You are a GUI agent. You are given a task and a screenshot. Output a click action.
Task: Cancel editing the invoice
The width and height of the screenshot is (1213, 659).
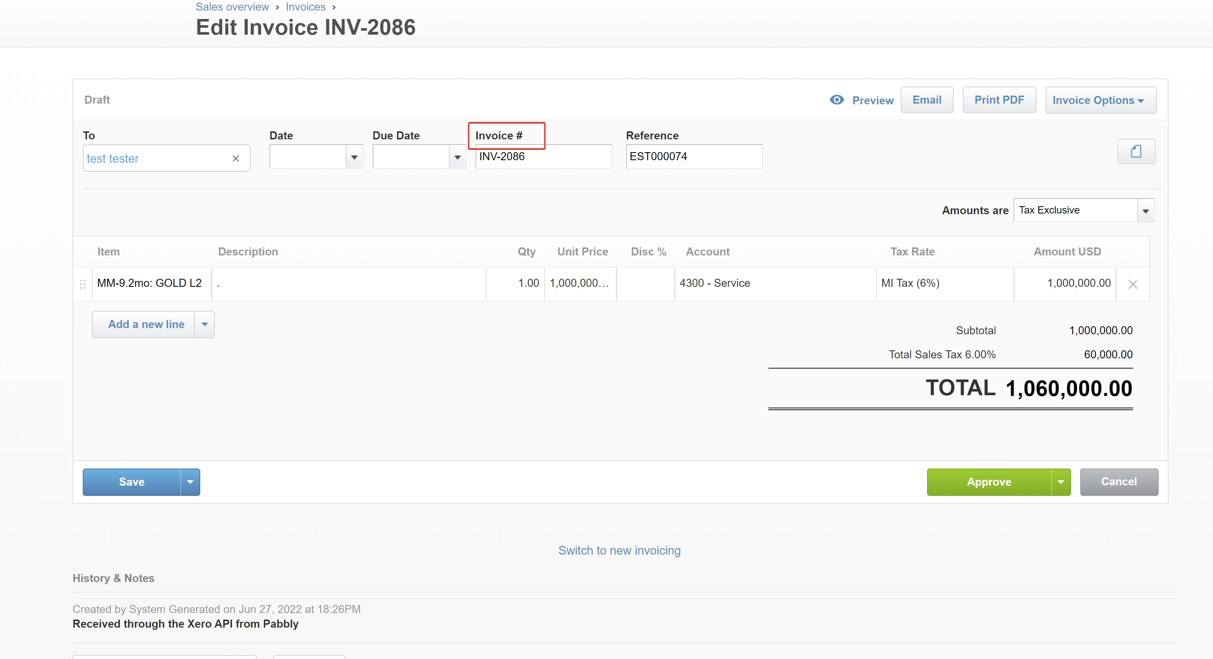(x=1119, y=482)
